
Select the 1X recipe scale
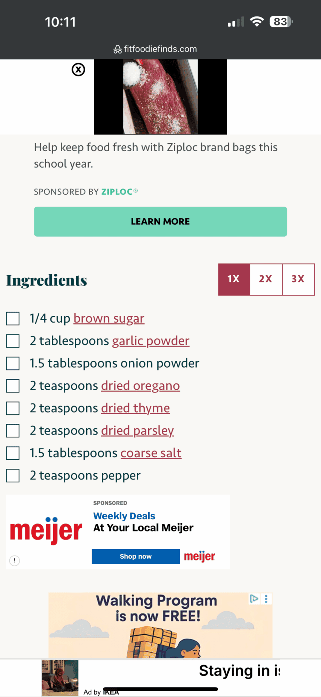click(234, 279)
